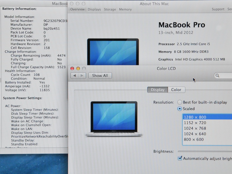
Task: Click the System Power Settings heading
Action: pyautogui.click(x=23, y=98)
